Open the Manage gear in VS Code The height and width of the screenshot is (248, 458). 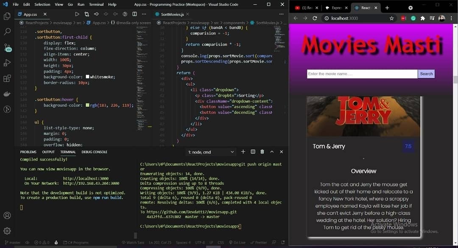(7, 231)
